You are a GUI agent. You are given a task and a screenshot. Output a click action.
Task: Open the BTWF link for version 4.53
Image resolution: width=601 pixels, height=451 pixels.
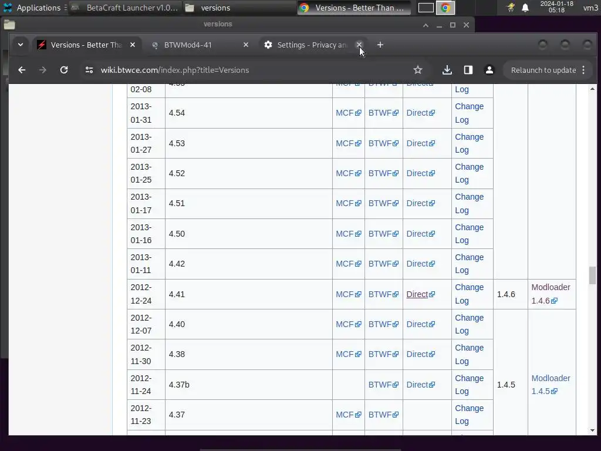pos(383,143)
